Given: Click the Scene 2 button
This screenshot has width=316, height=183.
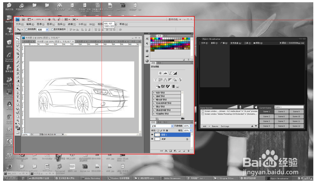Looking at the screenshot, I should [266, 117].
